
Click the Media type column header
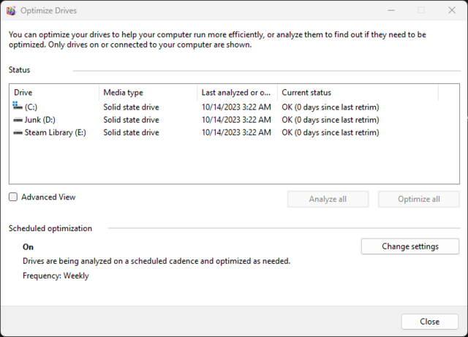point(148,93)
